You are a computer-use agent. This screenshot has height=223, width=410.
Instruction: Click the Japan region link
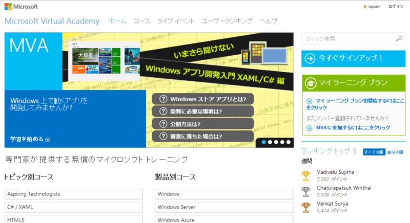(x=374, y=7)
